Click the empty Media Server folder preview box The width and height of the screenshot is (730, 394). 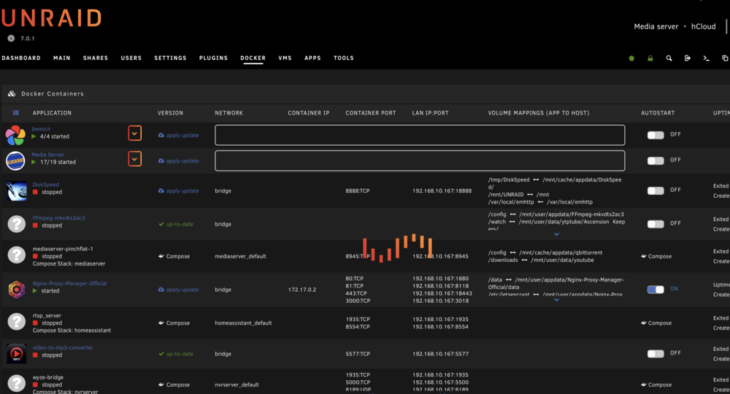pos(420,161)
